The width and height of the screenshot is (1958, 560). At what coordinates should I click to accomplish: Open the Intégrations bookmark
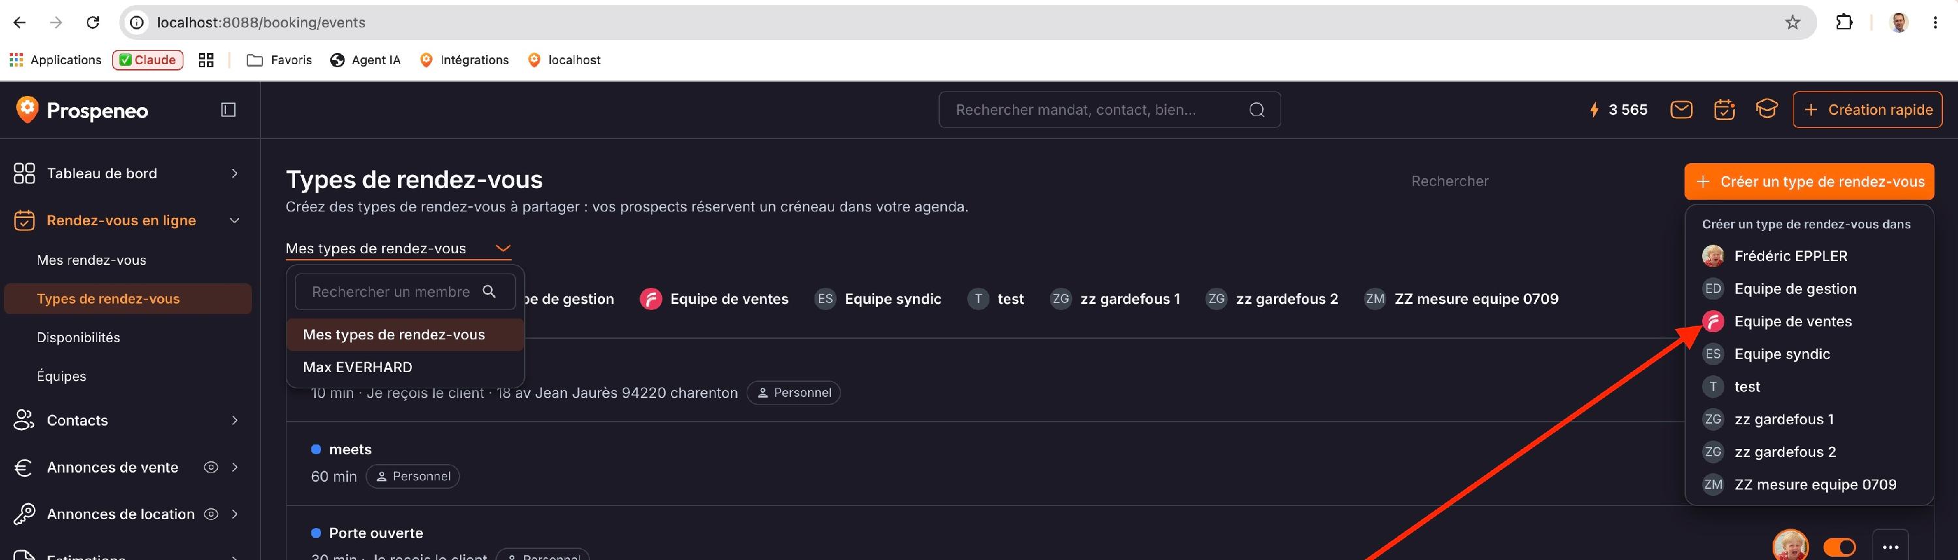(x=465, y=60)
